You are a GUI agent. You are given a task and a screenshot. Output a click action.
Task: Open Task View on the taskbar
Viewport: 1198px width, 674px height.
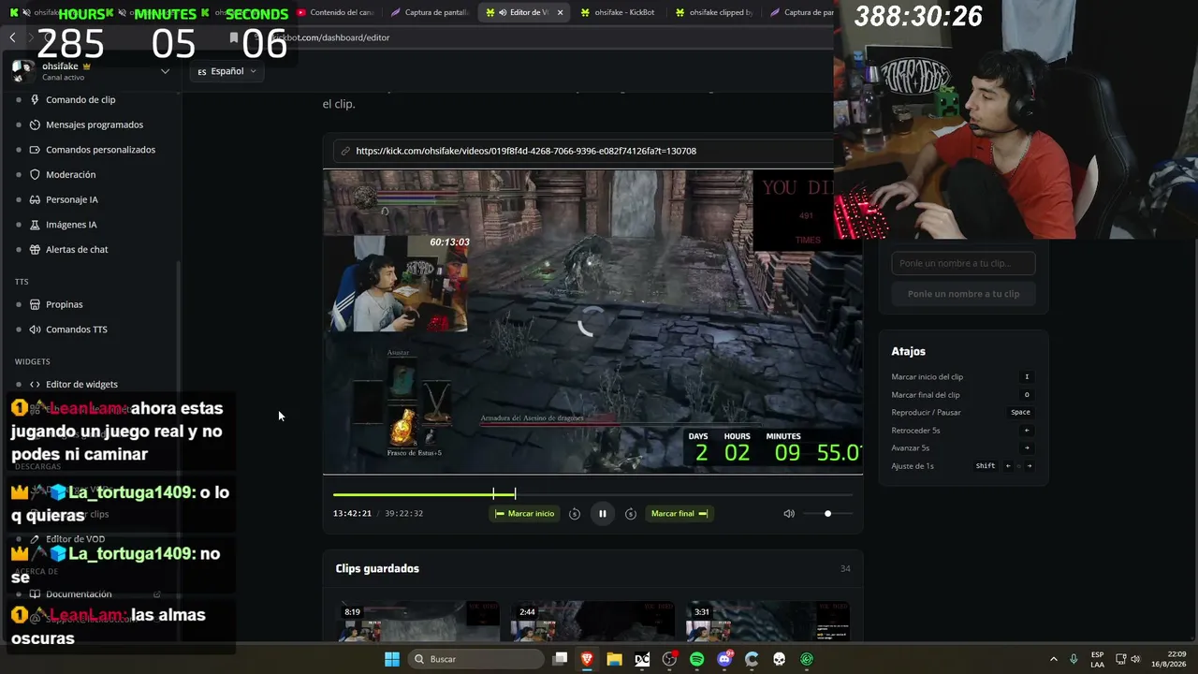pyautogui.click(x=560, y=659)
